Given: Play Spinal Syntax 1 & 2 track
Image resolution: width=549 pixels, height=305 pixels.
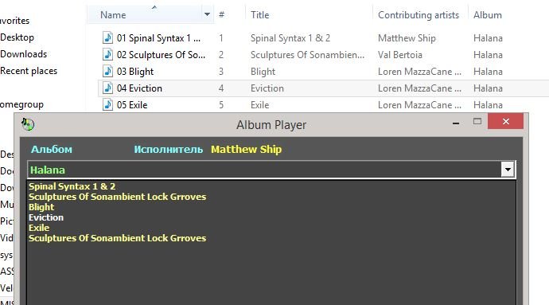Looking at the screenshot, I should (x=72, y=186).
